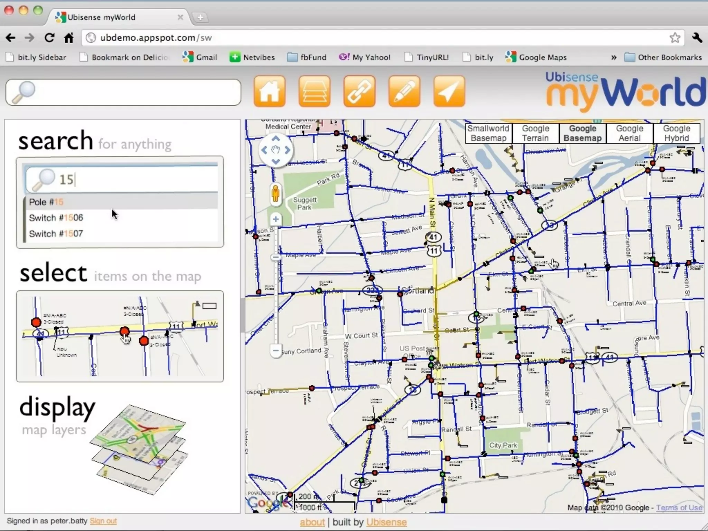Open the Ubisense link in footer

[386, 522]
